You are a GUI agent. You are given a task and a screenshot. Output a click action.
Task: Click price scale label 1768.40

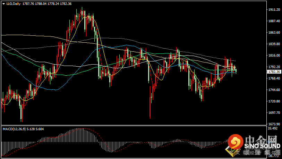(274, 78)
